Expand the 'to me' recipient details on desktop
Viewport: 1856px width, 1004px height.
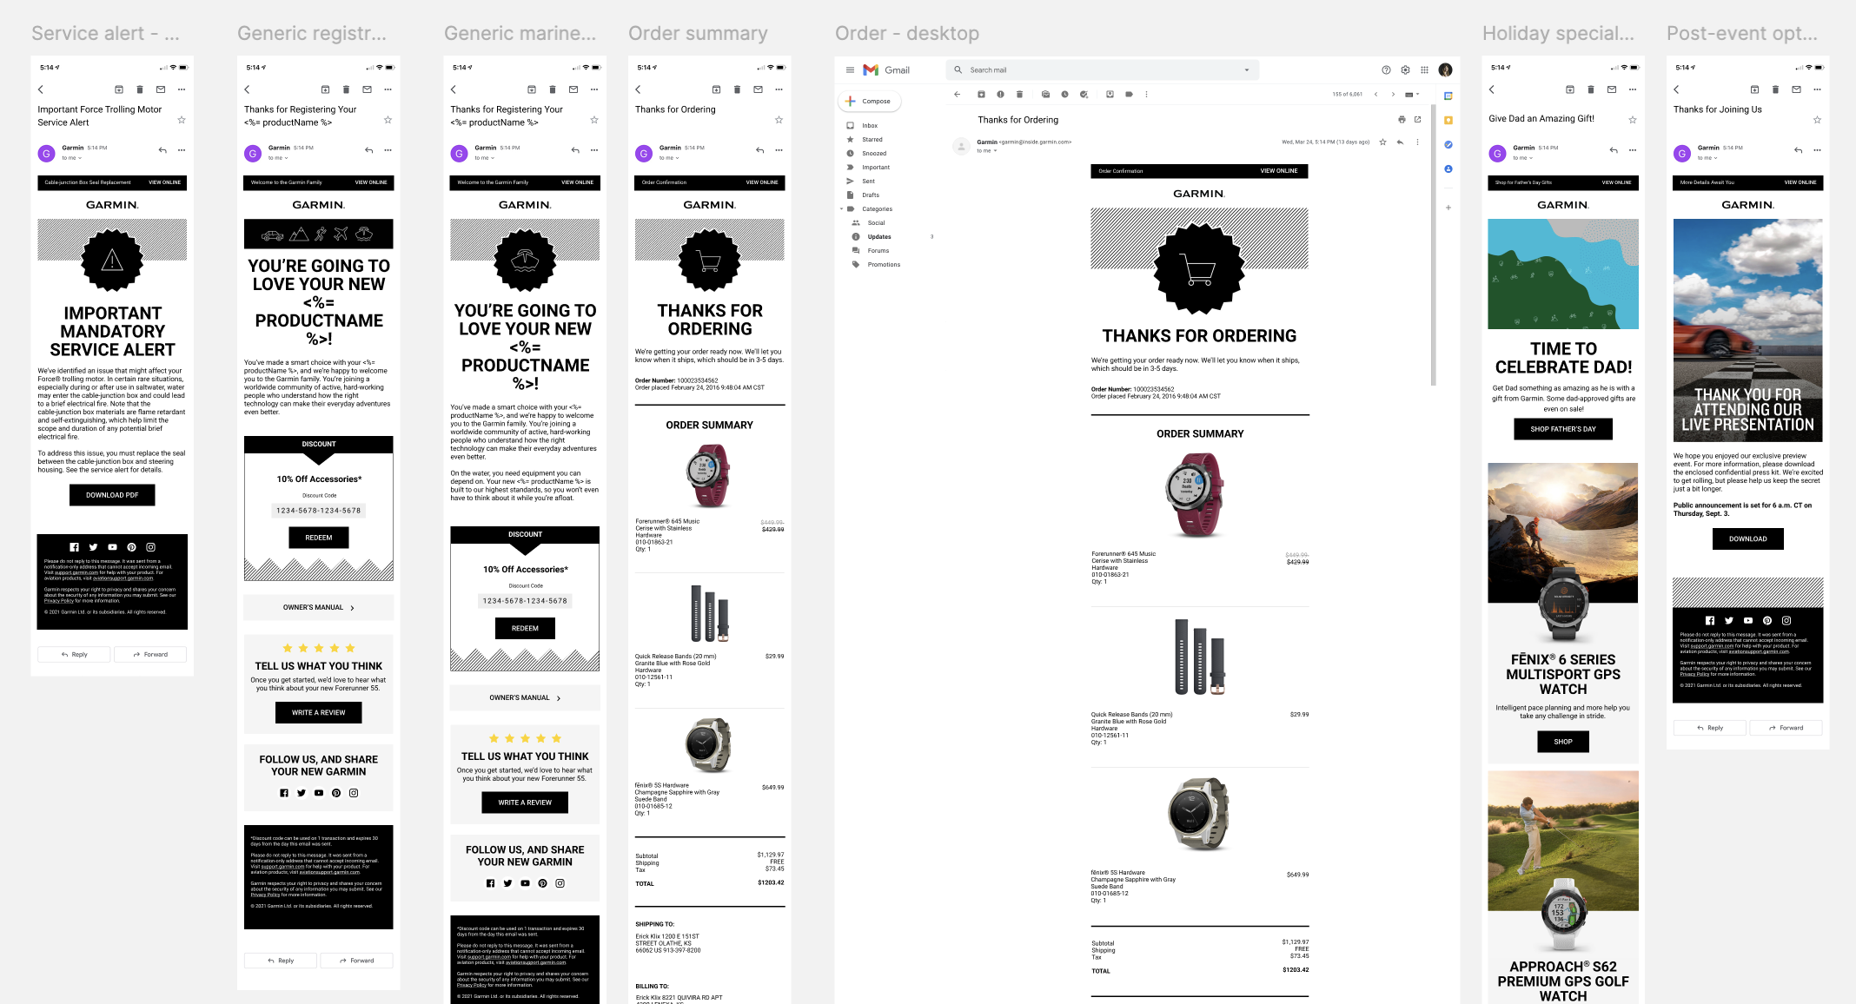pyautogui.click(x=995, y=151)
